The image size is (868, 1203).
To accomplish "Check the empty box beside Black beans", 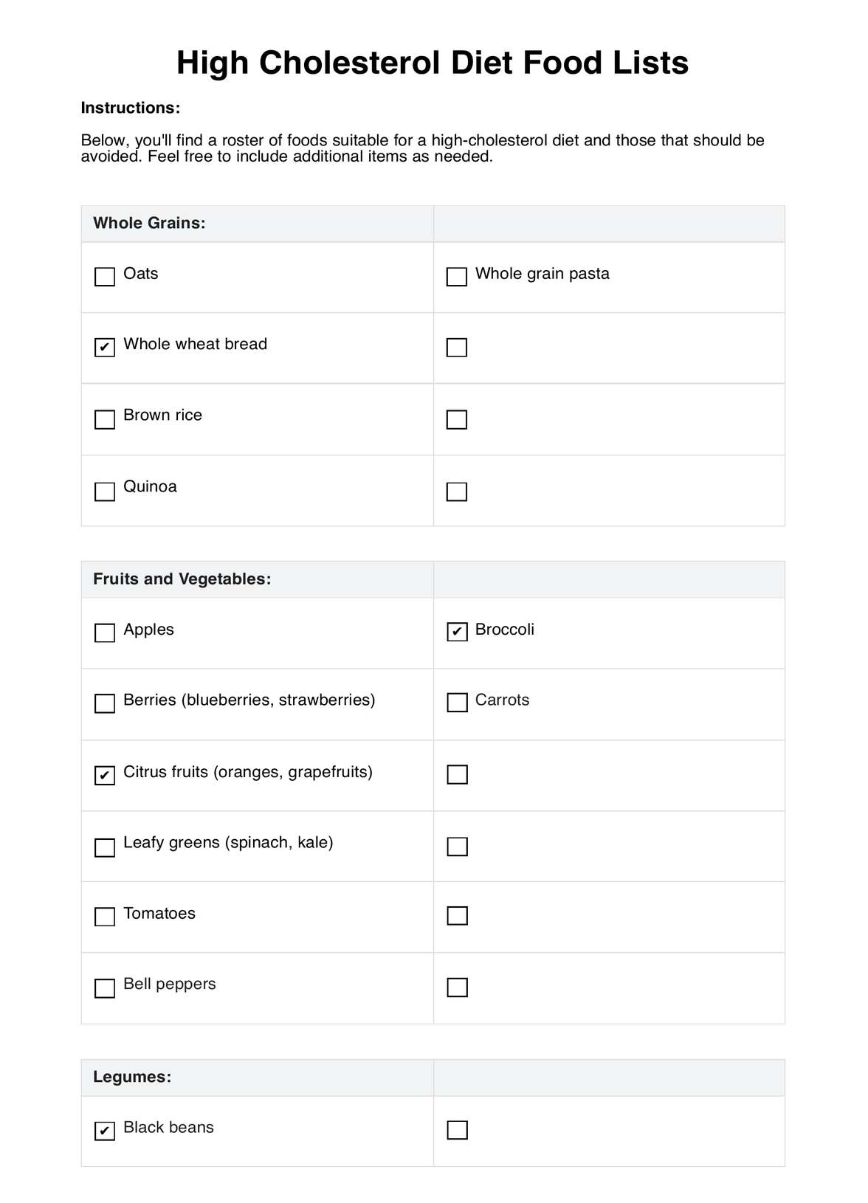I will 458,1130.
